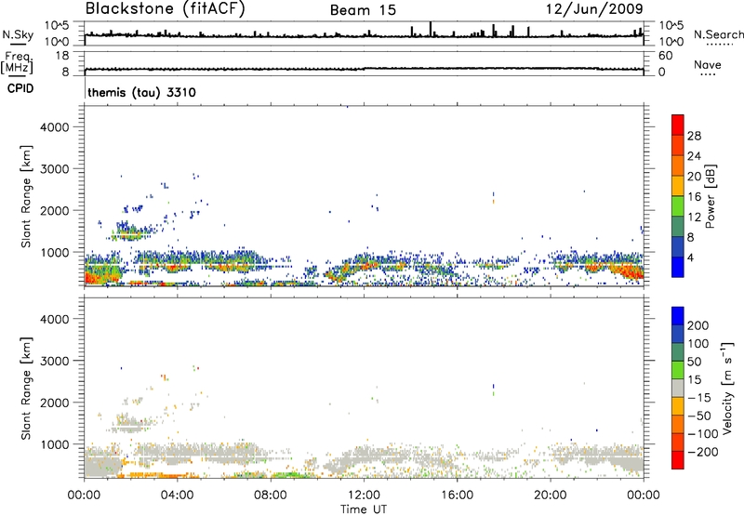Click the '3000' tick on the Velocity panel
Image resolution: width=744 pixels, height=515 pixels.
55,361
